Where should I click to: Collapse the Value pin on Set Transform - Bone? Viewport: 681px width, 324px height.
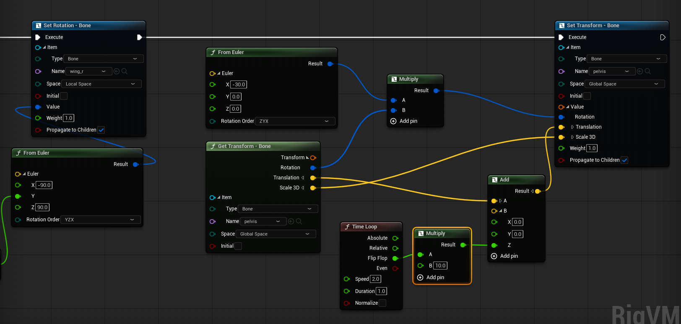568,107
